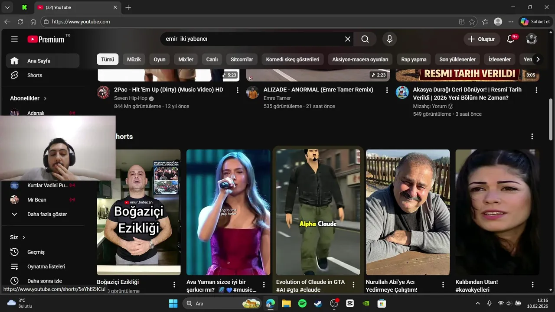Add this page to favorites star
The width and height of the screenshot is (555, 312).
[472, 22]
